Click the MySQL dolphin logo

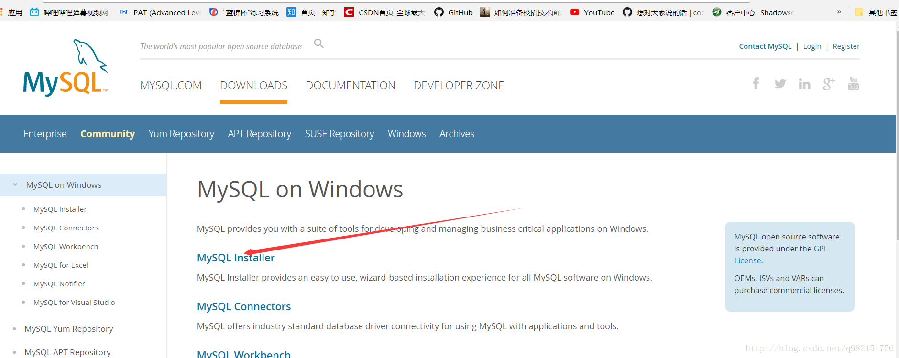[x=66, y=67]
